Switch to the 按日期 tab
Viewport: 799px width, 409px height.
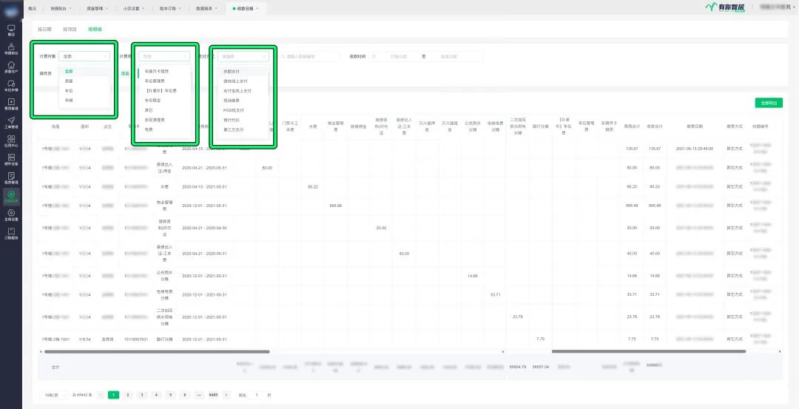(45, 29)
